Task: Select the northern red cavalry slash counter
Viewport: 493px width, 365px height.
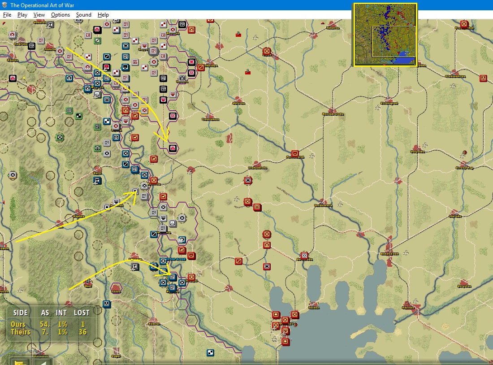Action: pos(201,67)
